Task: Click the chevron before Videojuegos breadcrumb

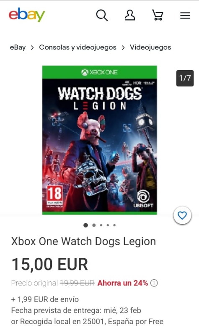Action: 123,47
